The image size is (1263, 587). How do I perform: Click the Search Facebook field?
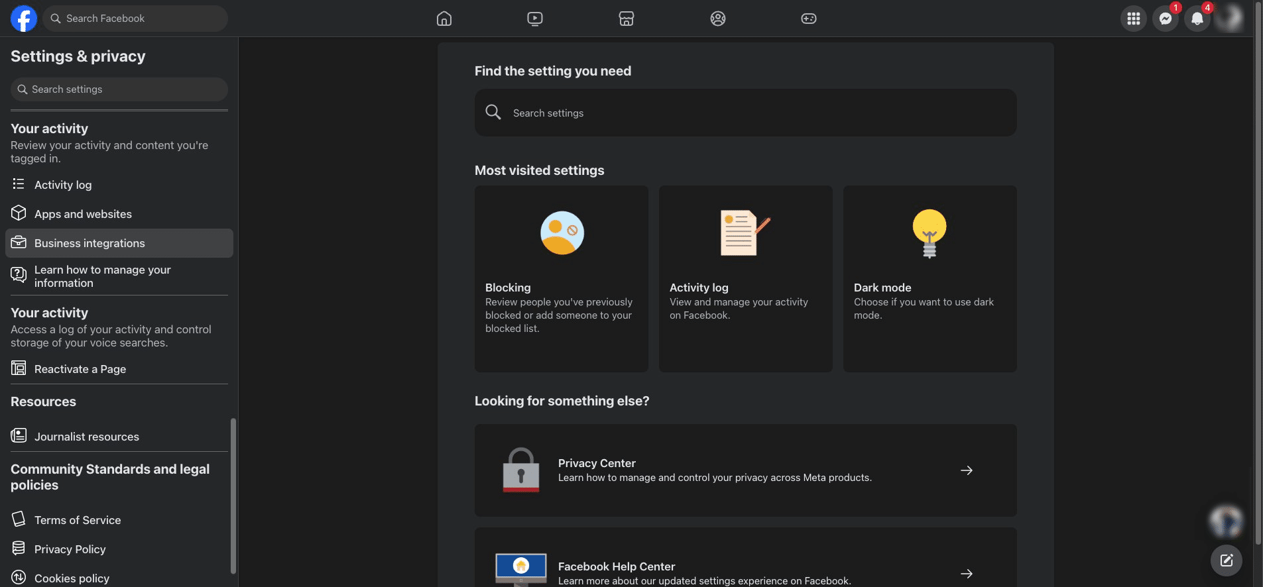pos(135,19)
